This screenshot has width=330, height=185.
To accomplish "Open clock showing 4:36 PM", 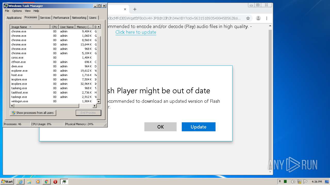I will click(x=317, y=182).
